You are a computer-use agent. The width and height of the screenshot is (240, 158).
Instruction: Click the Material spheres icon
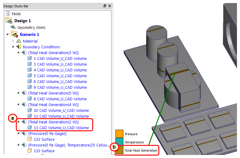point(19,41)
